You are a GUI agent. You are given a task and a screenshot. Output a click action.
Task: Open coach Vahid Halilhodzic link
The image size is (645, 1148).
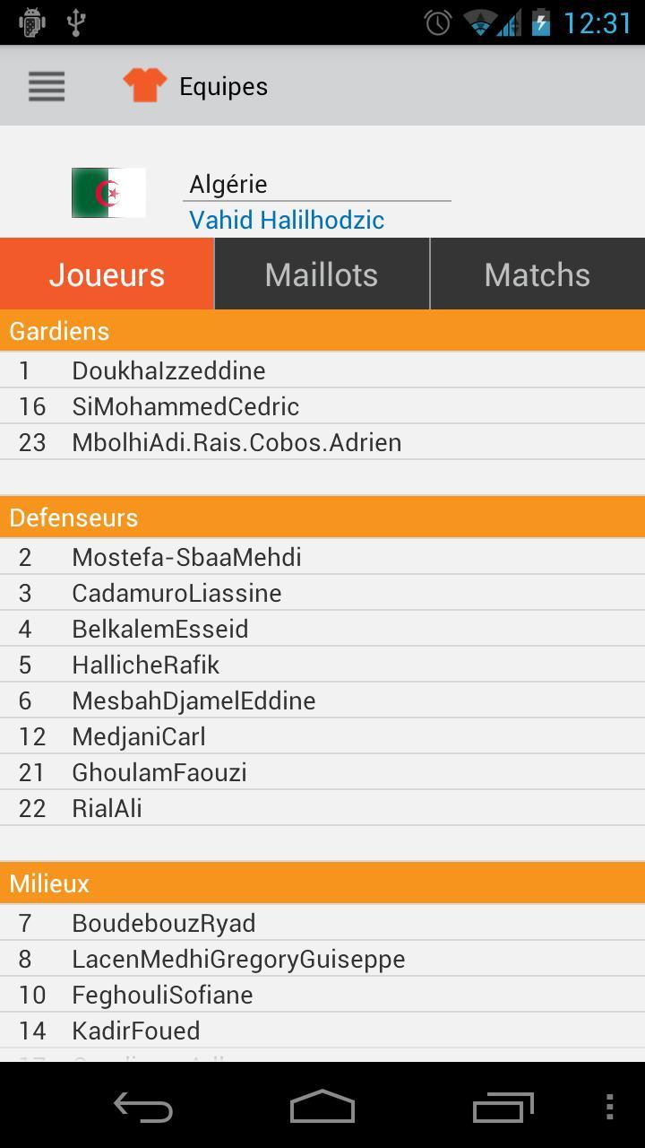point(287,220)
